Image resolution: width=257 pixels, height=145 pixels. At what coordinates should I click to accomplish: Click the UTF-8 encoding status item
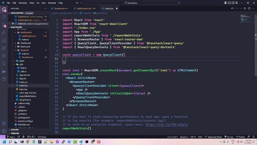(193, 137)
